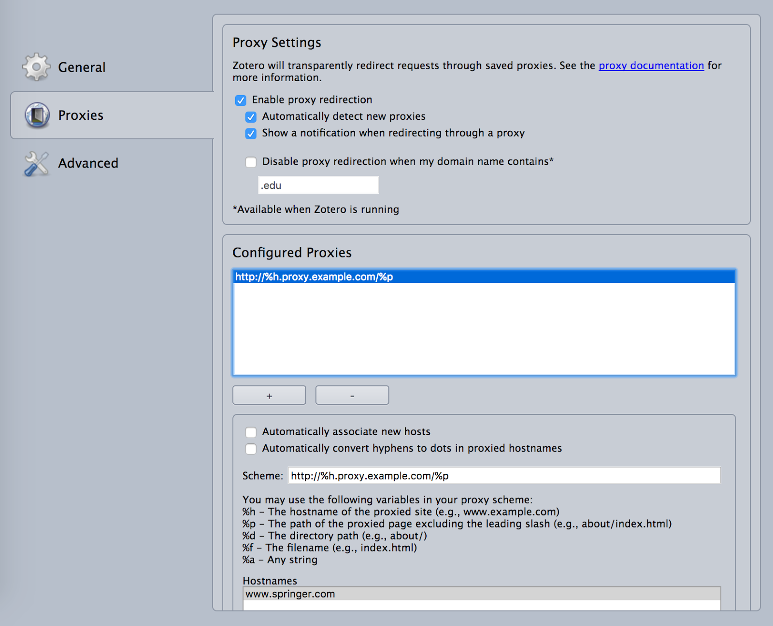The image size is (773, 626).
Task: Click the Scheme text field
Action: 504,476
